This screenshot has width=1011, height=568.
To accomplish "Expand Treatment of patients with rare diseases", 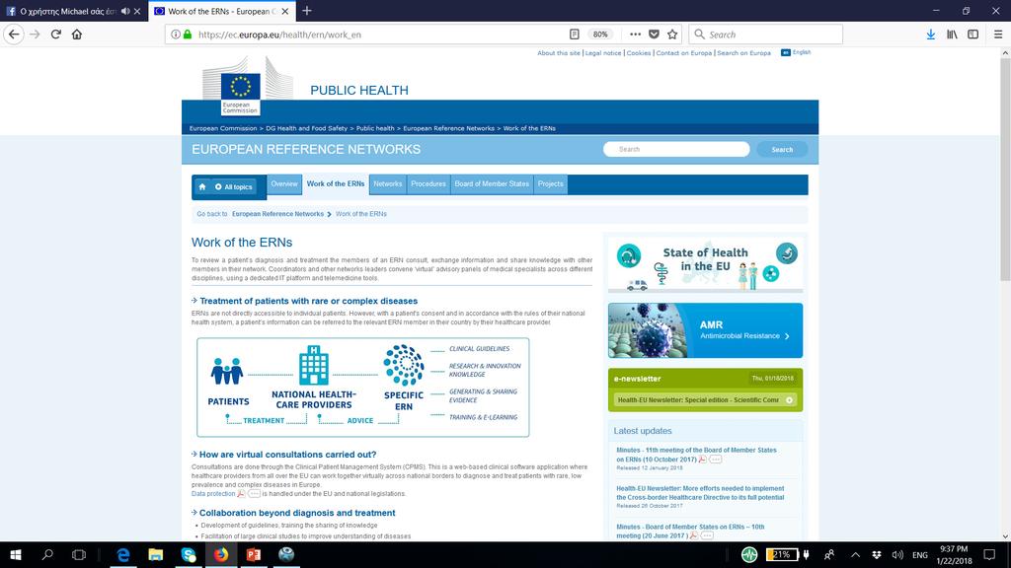I will 308,301.
